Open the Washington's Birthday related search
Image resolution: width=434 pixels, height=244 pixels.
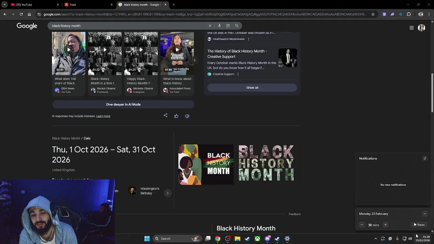point(144,191)
